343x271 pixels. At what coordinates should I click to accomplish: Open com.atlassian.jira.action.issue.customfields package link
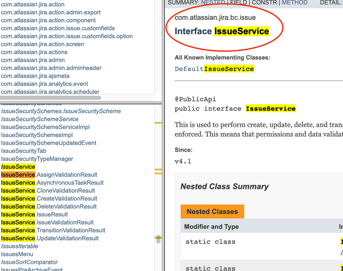point(58,28)
